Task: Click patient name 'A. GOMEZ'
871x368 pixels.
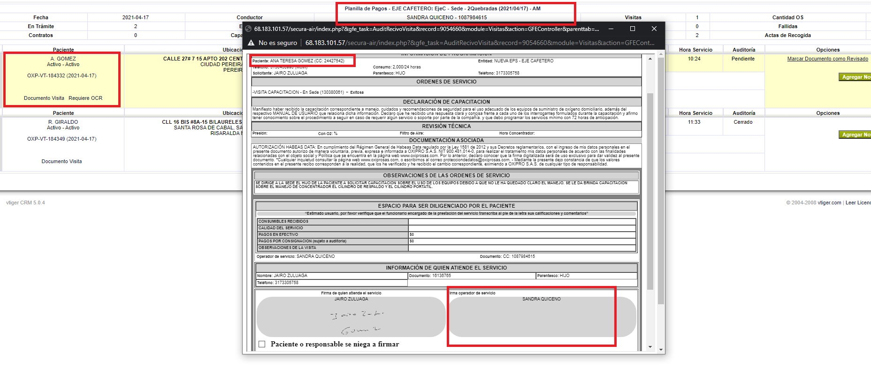Action: [x=63, y=59]
